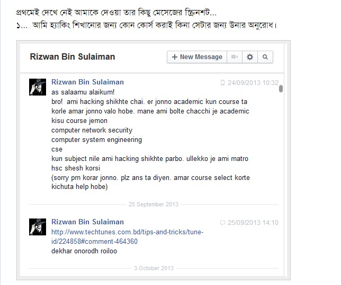Click the 25 September 2013 date divider
This screenshot has height=285, width=341.
click(154, 204)
